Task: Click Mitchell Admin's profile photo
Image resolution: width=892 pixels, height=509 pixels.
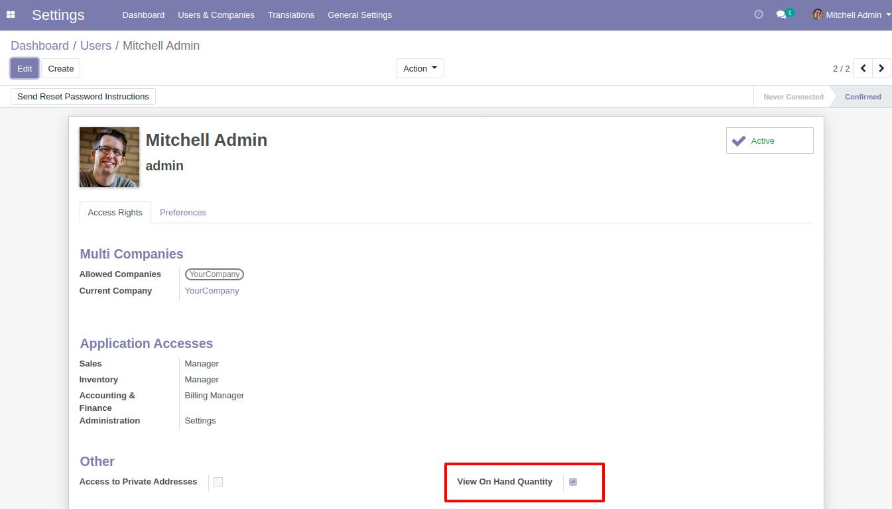Action: pos(109,157)
